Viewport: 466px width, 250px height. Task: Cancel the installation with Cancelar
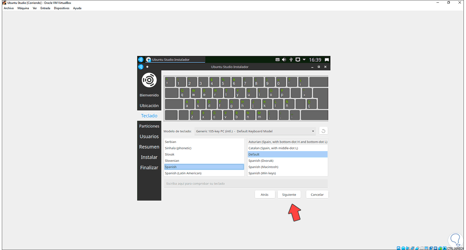click(317, 194)
